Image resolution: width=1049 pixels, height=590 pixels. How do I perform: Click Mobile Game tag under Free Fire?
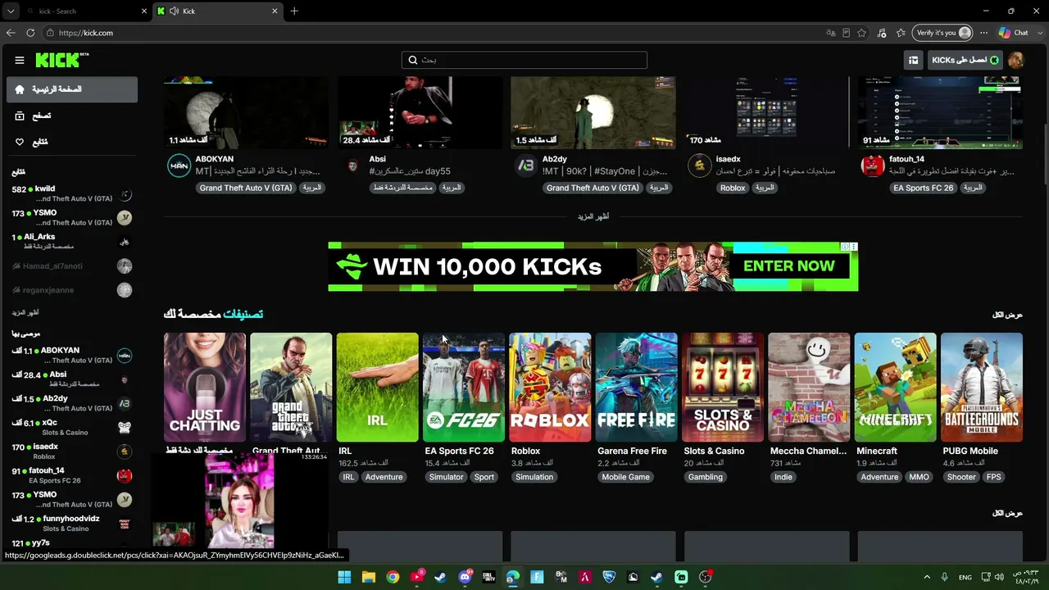point(626,477)
